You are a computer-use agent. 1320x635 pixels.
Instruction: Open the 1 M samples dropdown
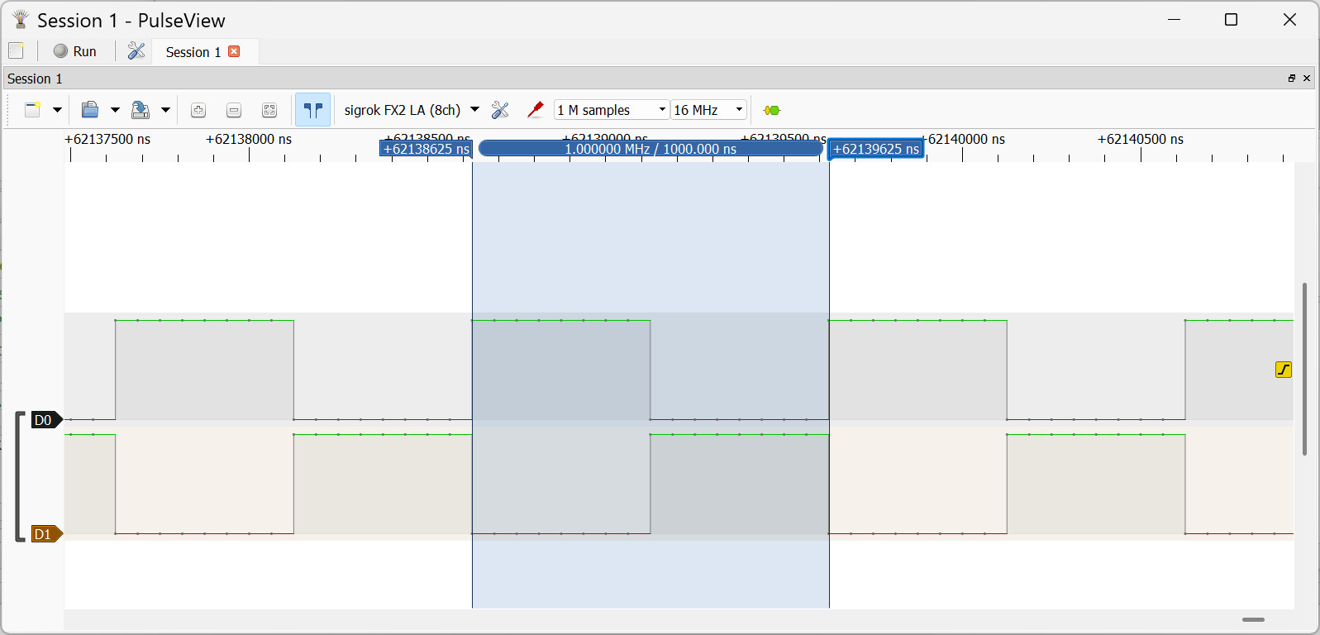pos(611,110)
